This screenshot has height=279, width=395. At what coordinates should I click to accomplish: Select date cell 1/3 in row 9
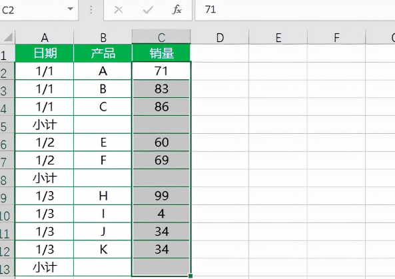pos(45,196)
